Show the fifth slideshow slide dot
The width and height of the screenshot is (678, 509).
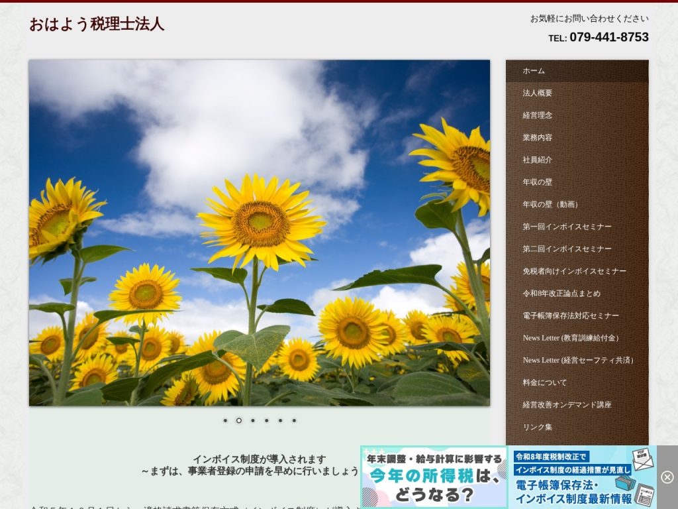[x=281, y=420]
